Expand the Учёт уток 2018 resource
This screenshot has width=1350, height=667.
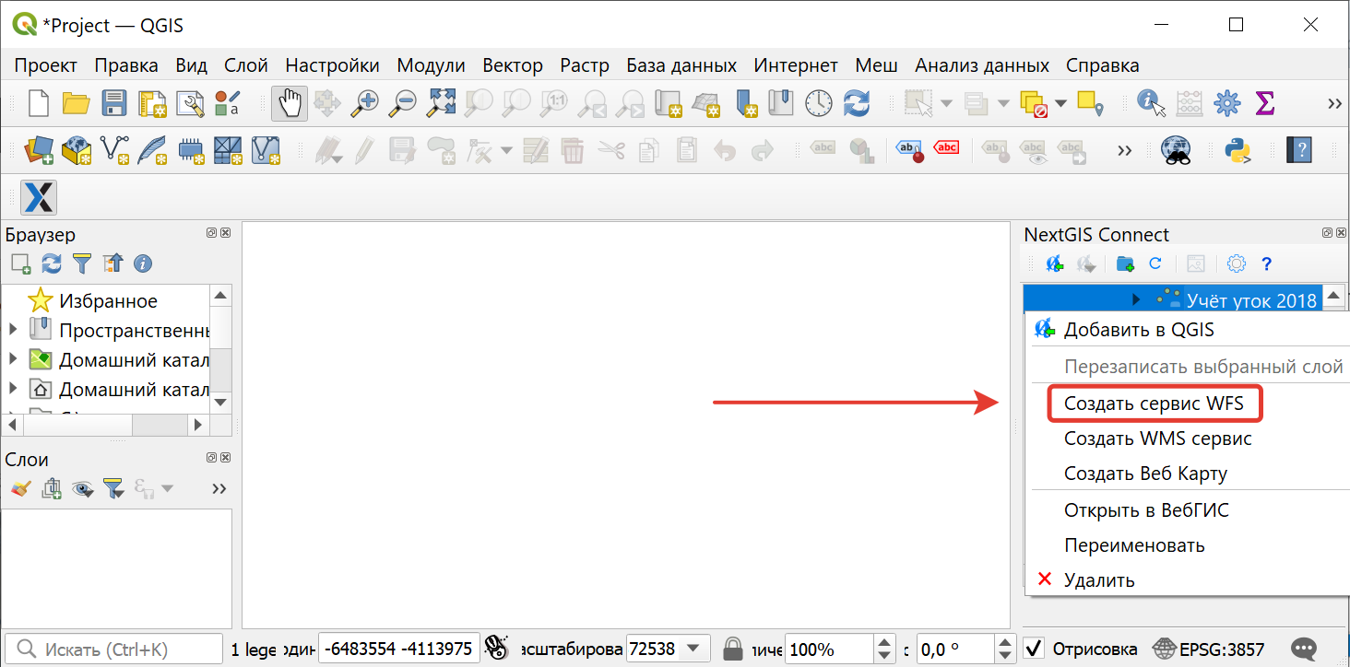pos(1136,299)
